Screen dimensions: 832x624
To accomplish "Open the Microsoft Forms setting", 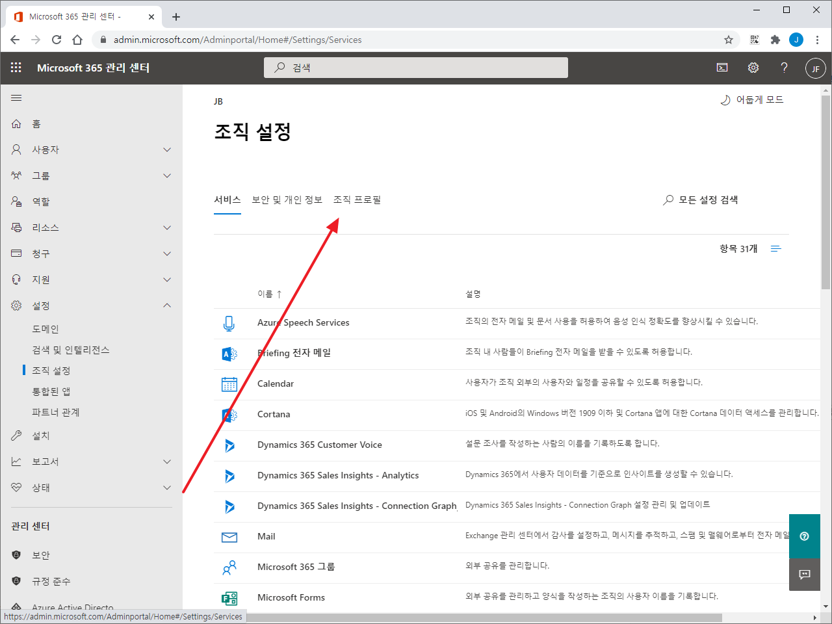I will pos(291,598).
